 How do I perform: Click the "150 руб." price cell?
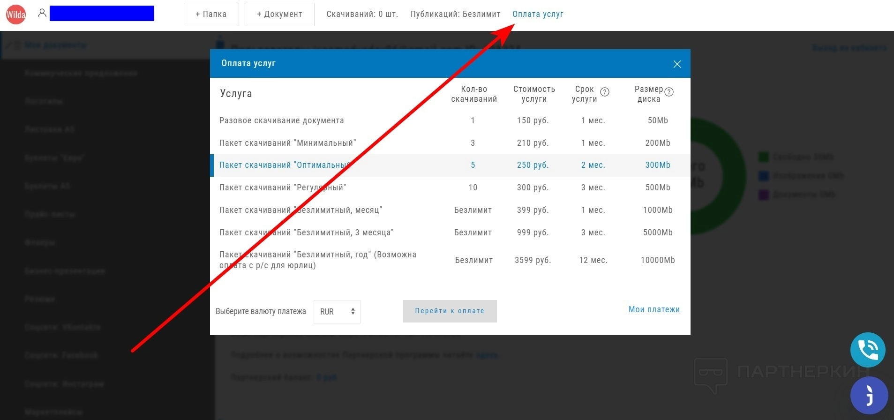pyautogui.click(x=533, y=120)
